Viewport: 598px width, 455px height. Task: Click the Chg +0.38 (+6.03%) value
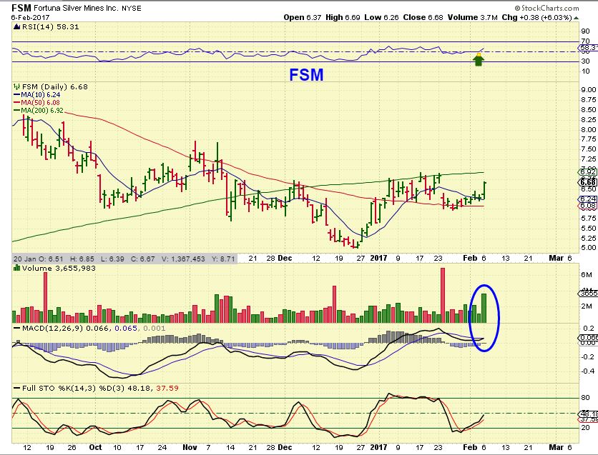pyautogui.click(x=536, y=18)
